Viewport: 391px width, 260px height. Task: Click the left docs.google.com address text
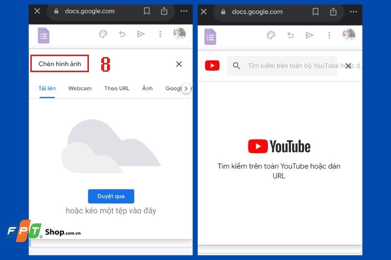pyautogui.click(x=90, y=11)
